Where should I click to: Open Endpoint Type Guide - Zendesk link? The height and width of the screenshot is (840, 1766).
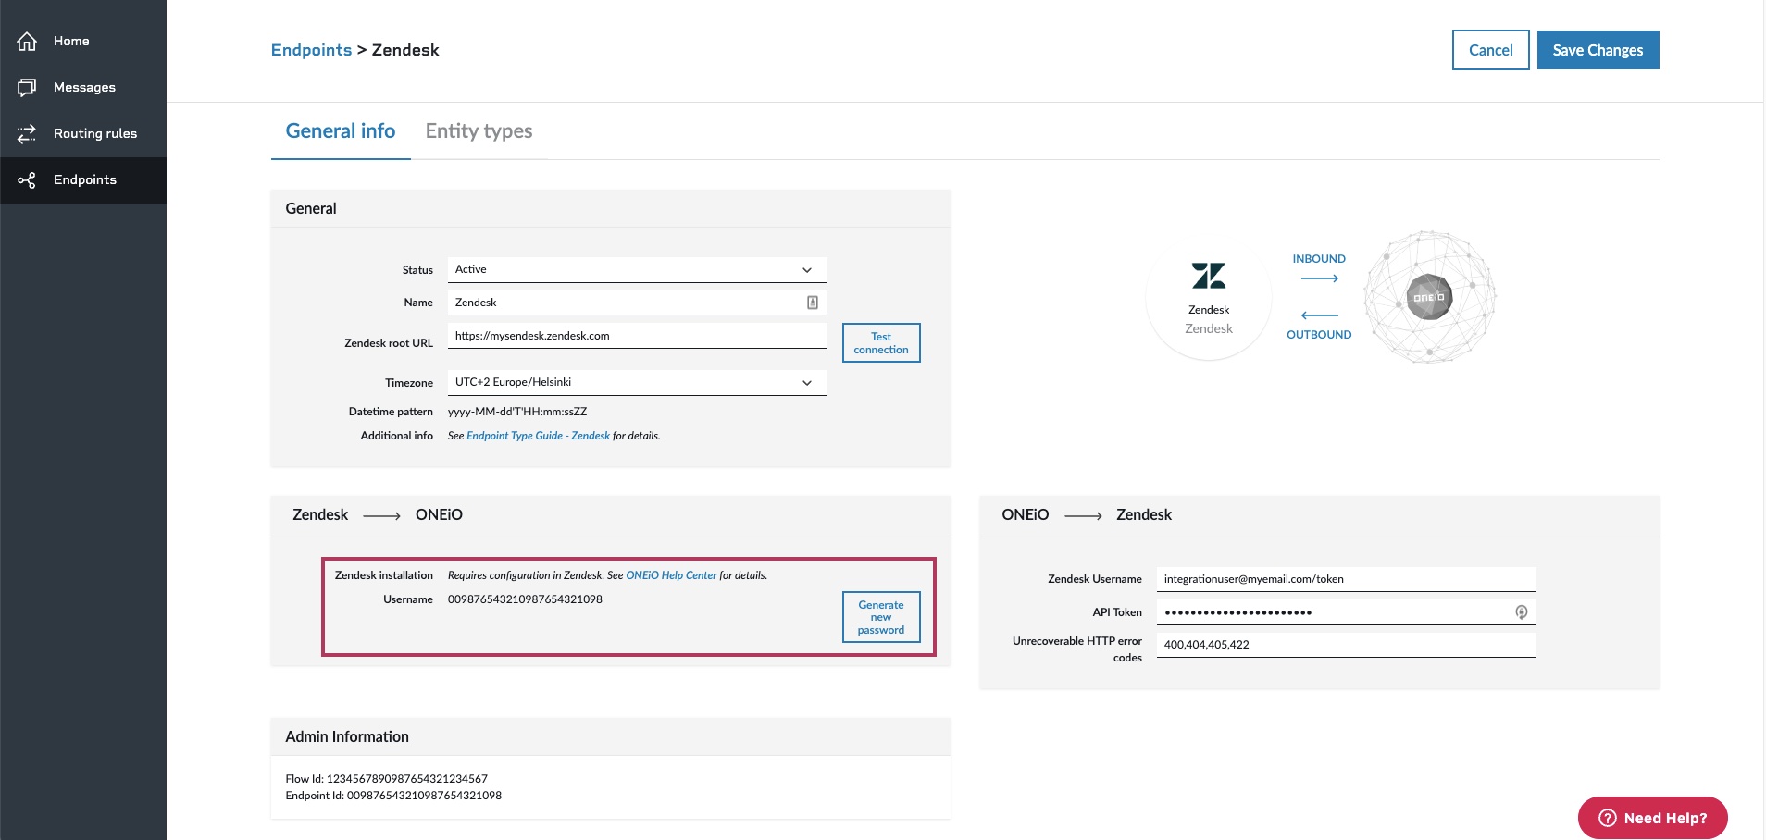(x=538, y=436)
